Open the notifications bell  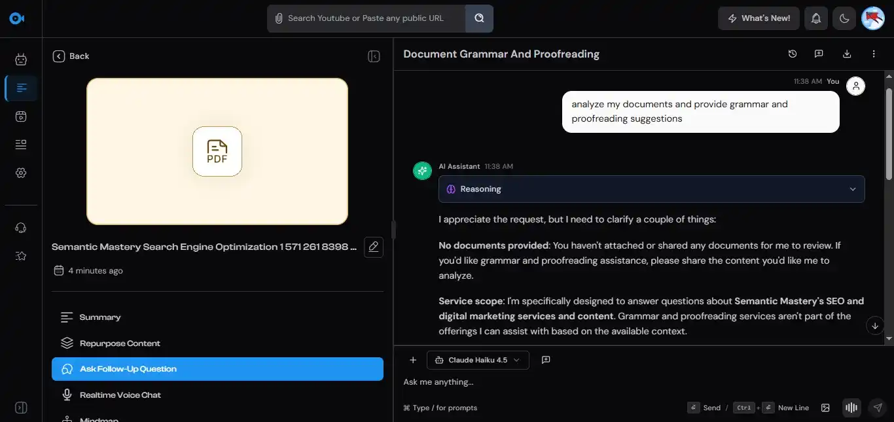point(815,18)
